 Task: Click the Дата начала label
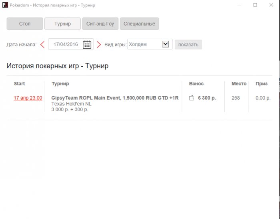coord(22,45)
